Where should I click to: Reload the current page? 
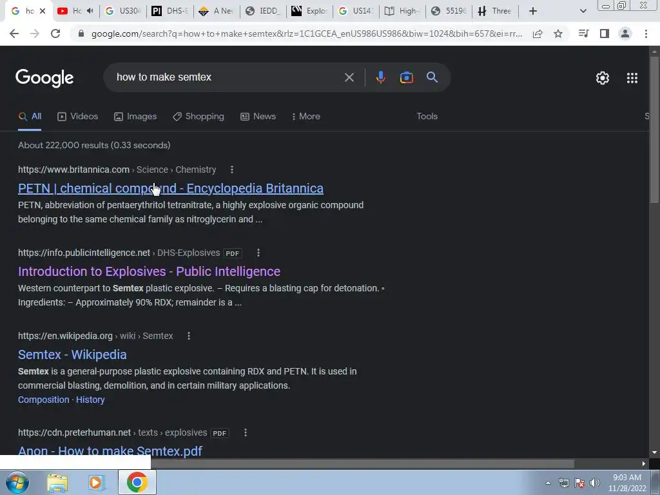55,34
